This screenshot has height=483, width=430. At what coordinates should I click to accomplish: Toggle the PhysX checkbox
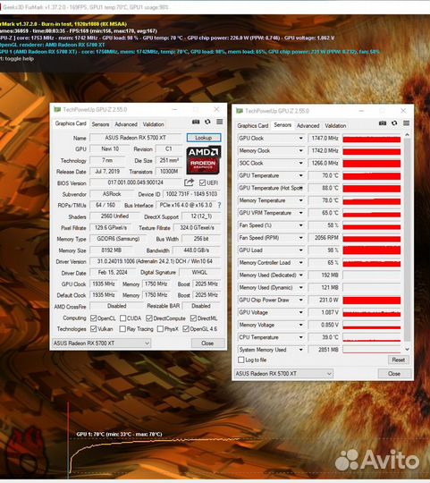[x=160, y=328]
